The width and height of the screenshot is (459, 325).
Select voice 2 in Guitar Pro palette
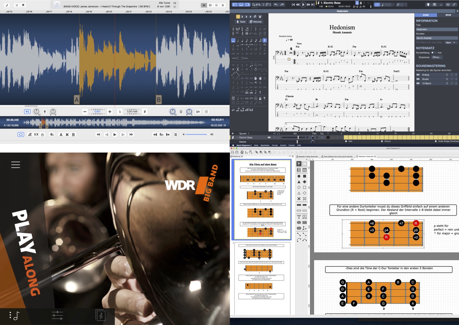[x=242, y=17]
